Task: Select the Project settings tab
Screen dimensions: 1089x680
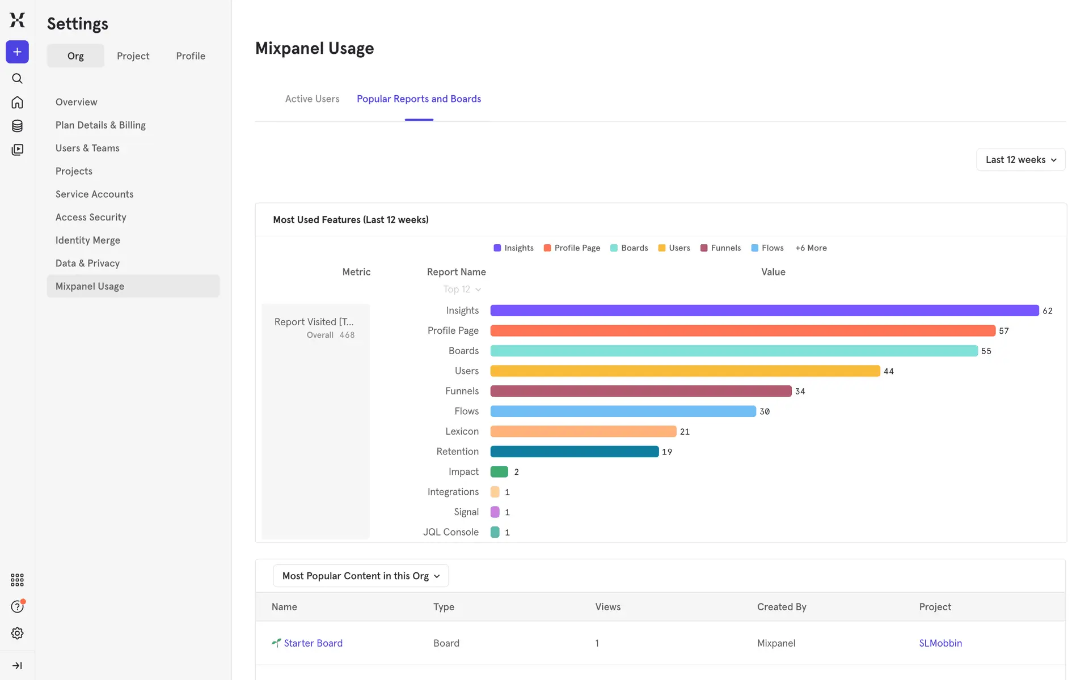Action: tap(133, 56)
